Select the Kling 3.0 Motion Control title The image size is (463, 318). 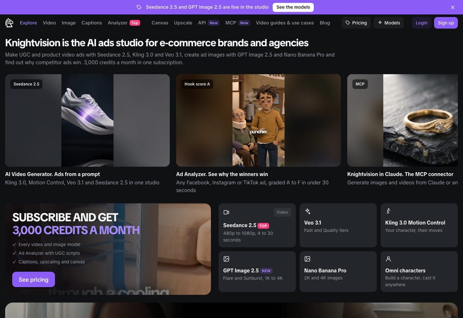[x=415, y=223]
